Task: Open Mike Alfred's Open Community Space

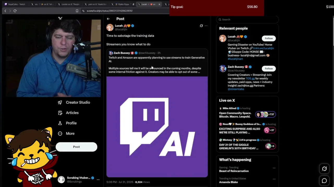Action: click(235, 115)
